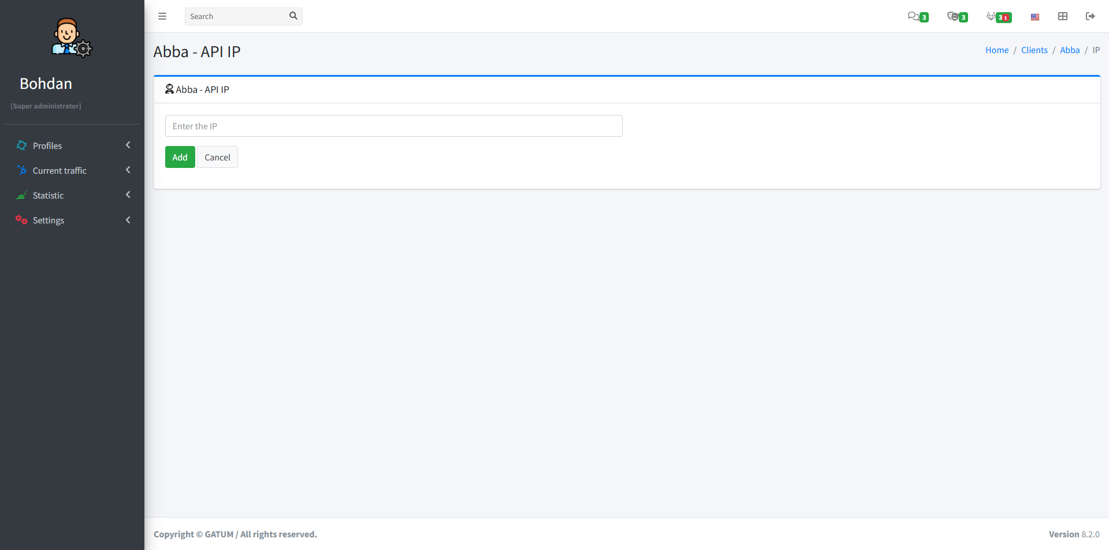1109x550 pixels.
Task: Click the theater masks notification icon
Action: tap(954, 16)
